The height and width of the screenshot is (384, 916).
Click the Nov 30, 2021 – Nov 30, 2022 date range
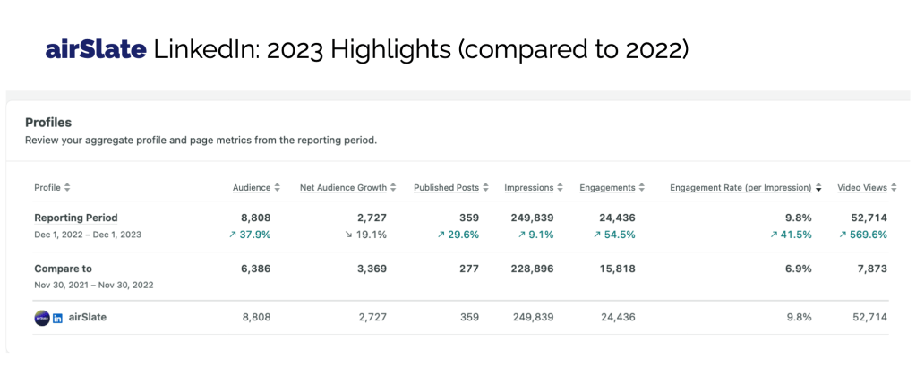[x=95, y=285]
